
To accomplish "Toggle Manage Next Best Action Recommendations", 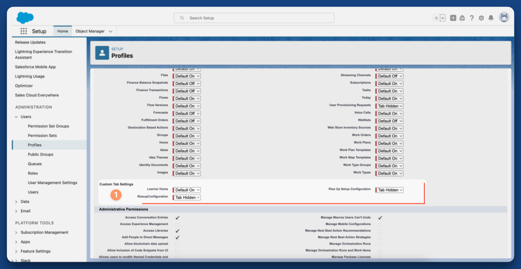I will (380, 231).
